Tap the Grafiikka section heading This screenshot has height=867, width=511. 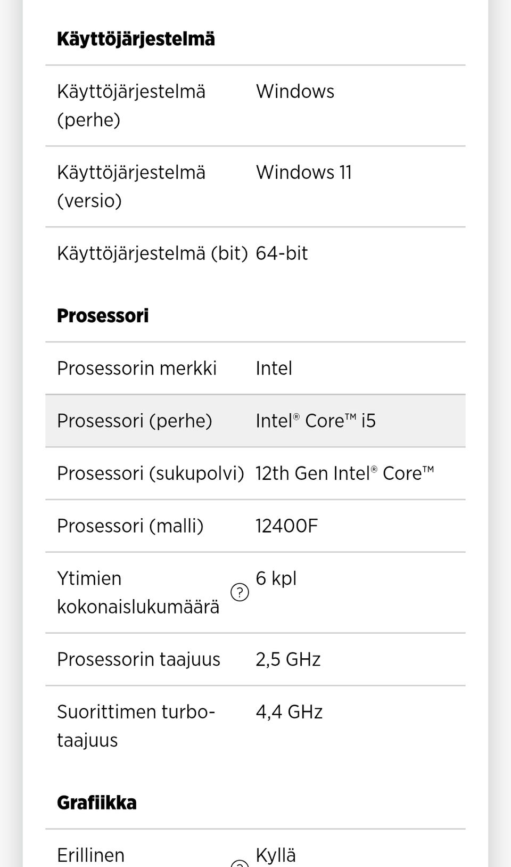[x=96, y=803]
